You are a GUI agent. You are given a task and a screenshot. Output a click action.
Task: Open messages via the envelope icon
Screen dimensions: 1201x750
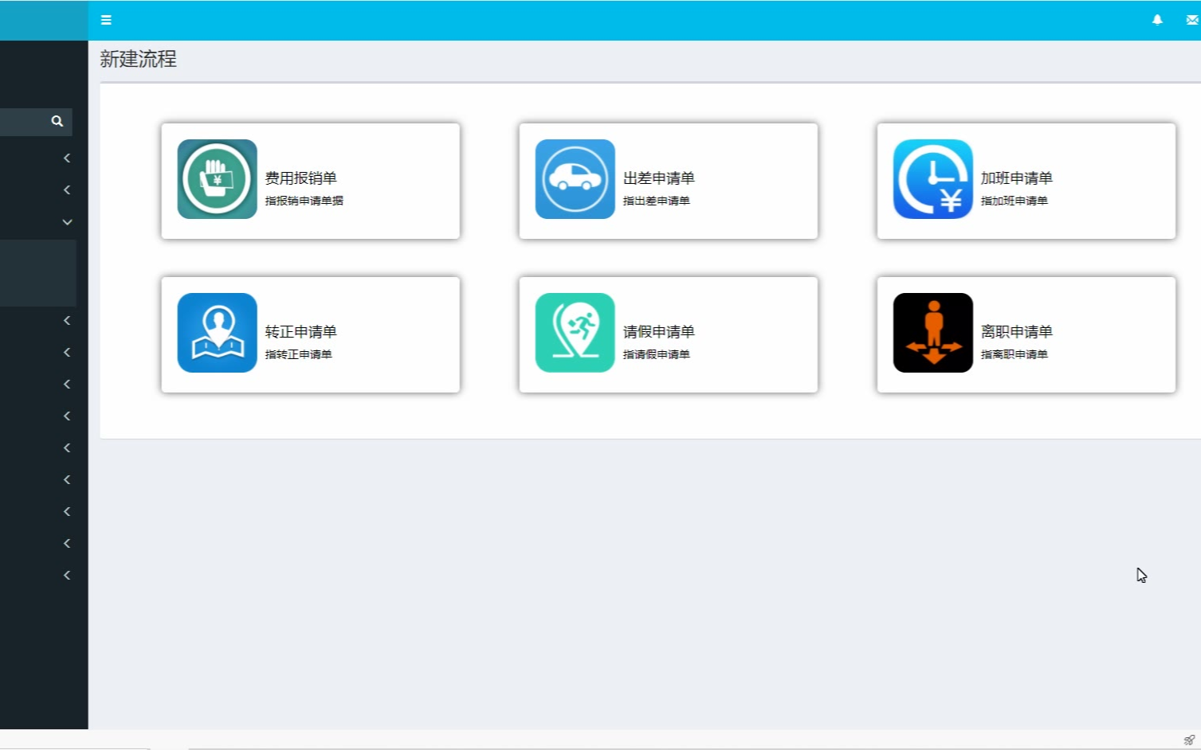(1191, 20)
